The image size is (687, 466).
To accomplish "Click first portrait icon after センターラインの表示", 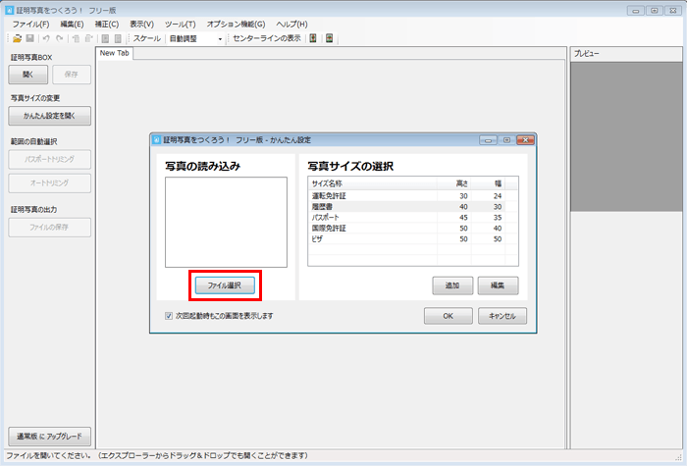I will click(312, 38).
